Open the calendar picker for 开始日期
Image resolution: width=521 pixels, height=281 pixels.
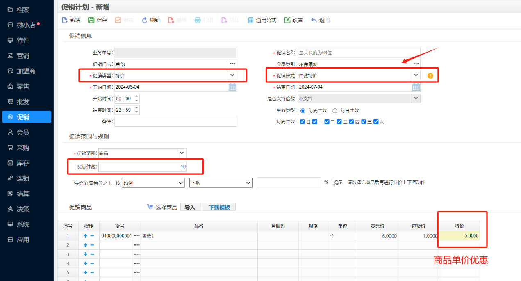click(232, 87)
